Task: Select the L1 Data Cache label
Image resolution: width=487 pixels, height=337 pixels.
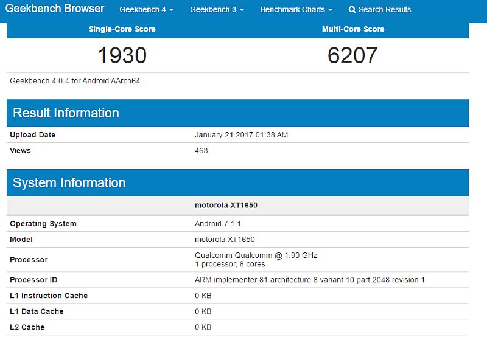Action: (x=37, y=312)
